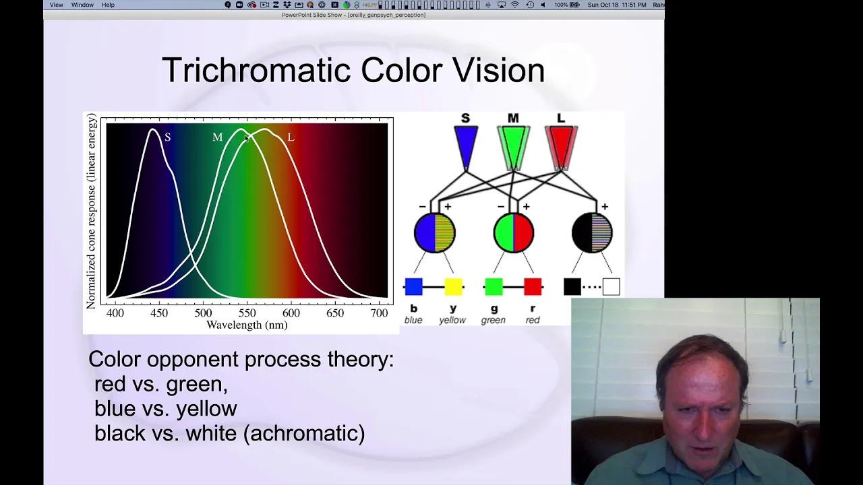The height and width of the screenshot is (485, 863).
Task: Click the blue square swatch above b
Action: [414, 287]
